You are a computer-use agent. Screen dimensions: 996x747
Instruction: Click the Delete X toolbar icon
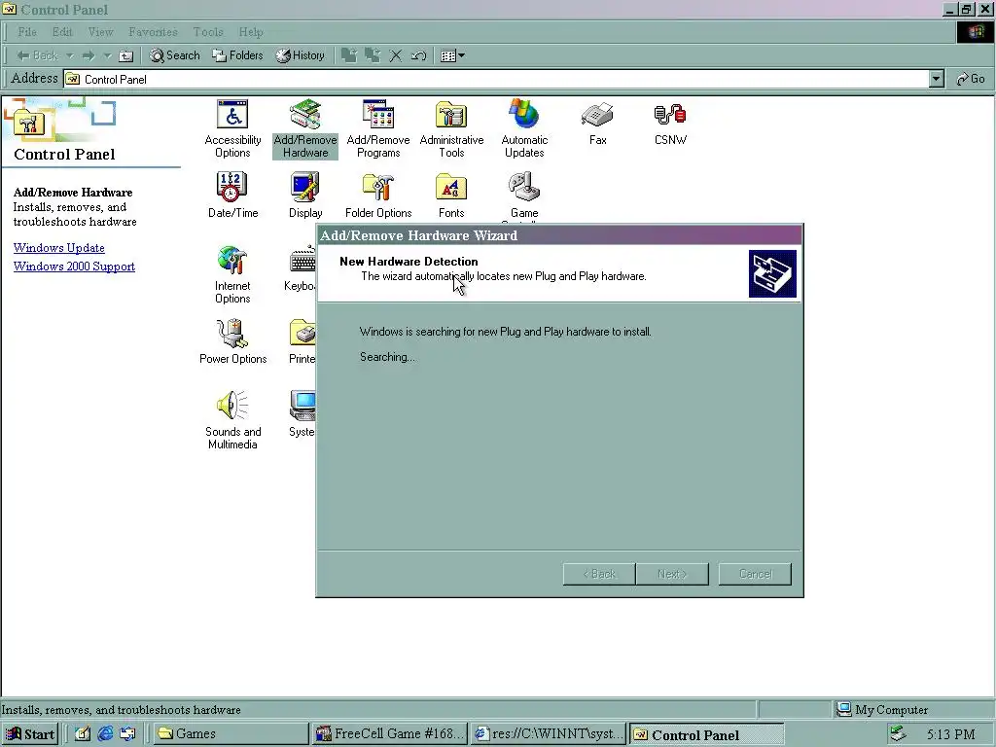[x=395, y=55]
